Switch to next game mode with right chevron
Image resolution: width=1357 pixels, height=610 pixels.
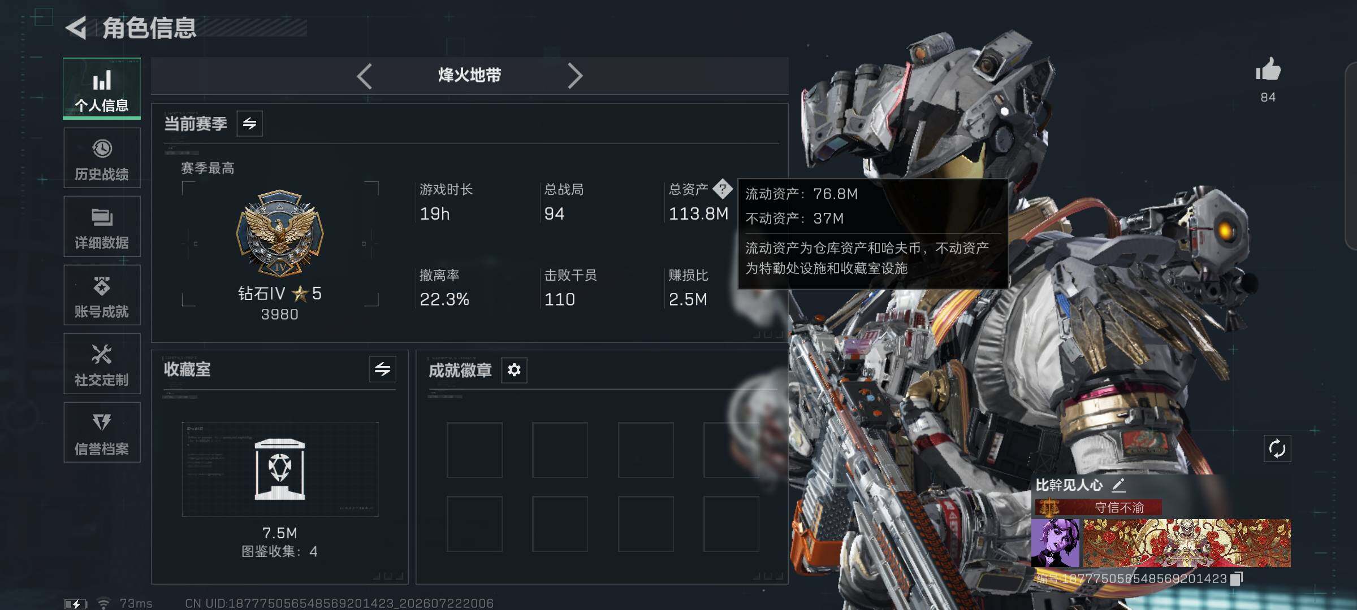(x=574, y=76)
